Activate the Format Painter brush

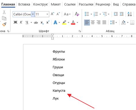[x=4, y=24]
